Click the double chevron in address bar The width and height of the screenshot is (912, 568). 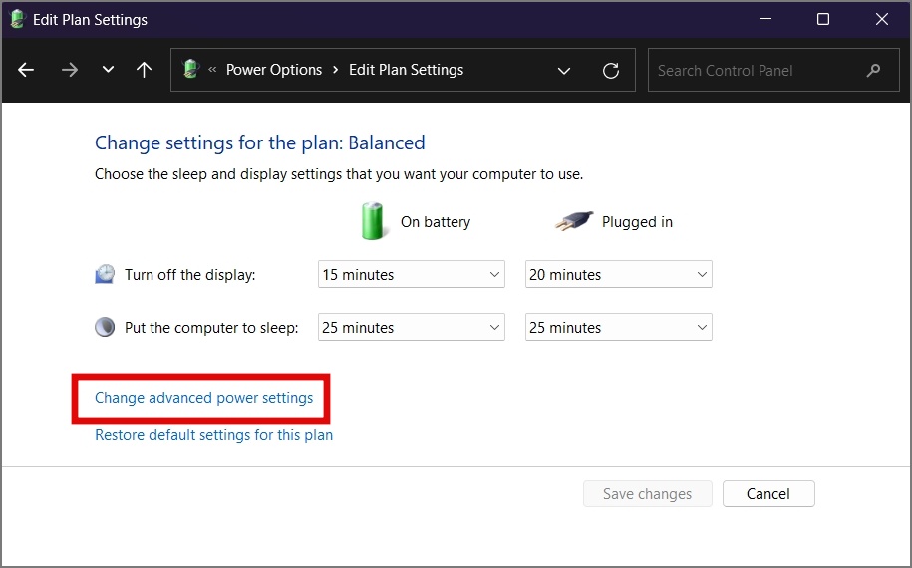click(212, 69)
